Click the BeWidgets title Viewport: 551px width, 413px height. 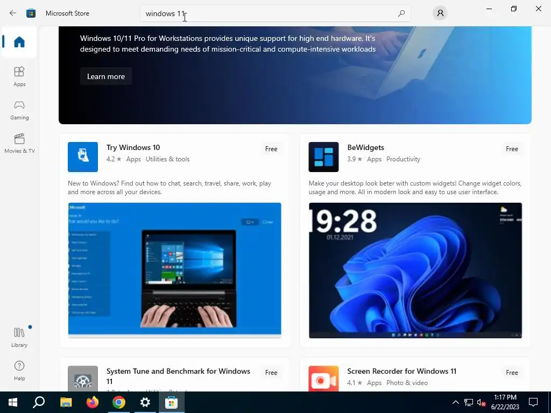point(365,147)
